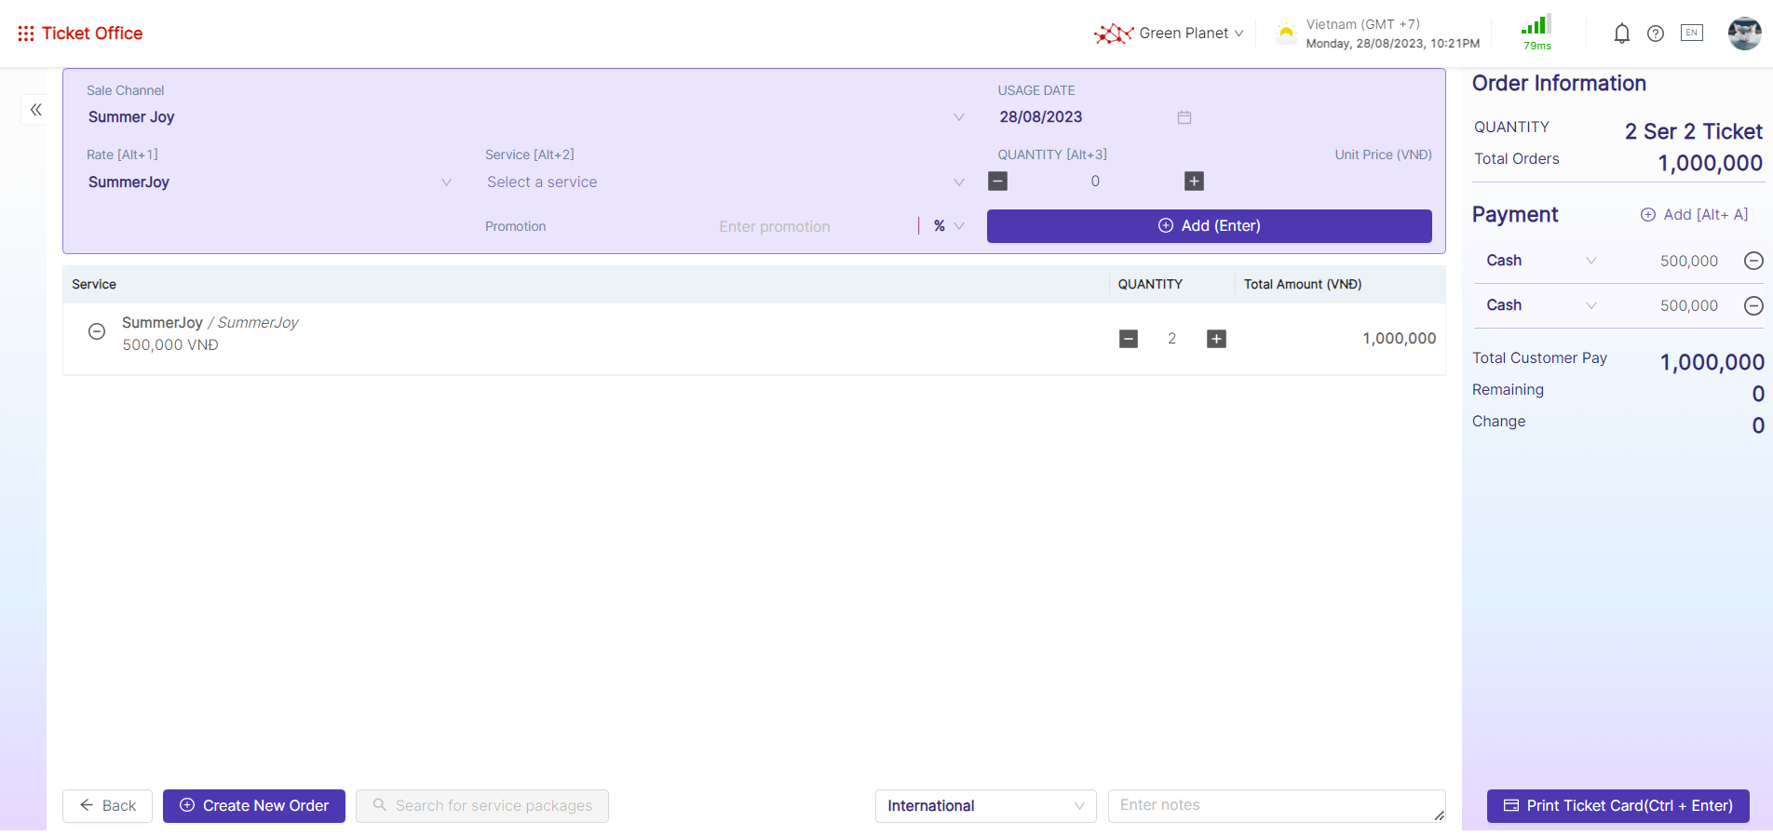Click the Add (Enter) button
The image size is (1773, 835).
pyautogui.click(x=1210, y=226)
